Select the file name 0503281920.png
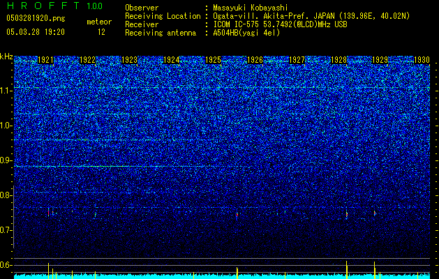 pyautogui.click(x=36, y=18)
